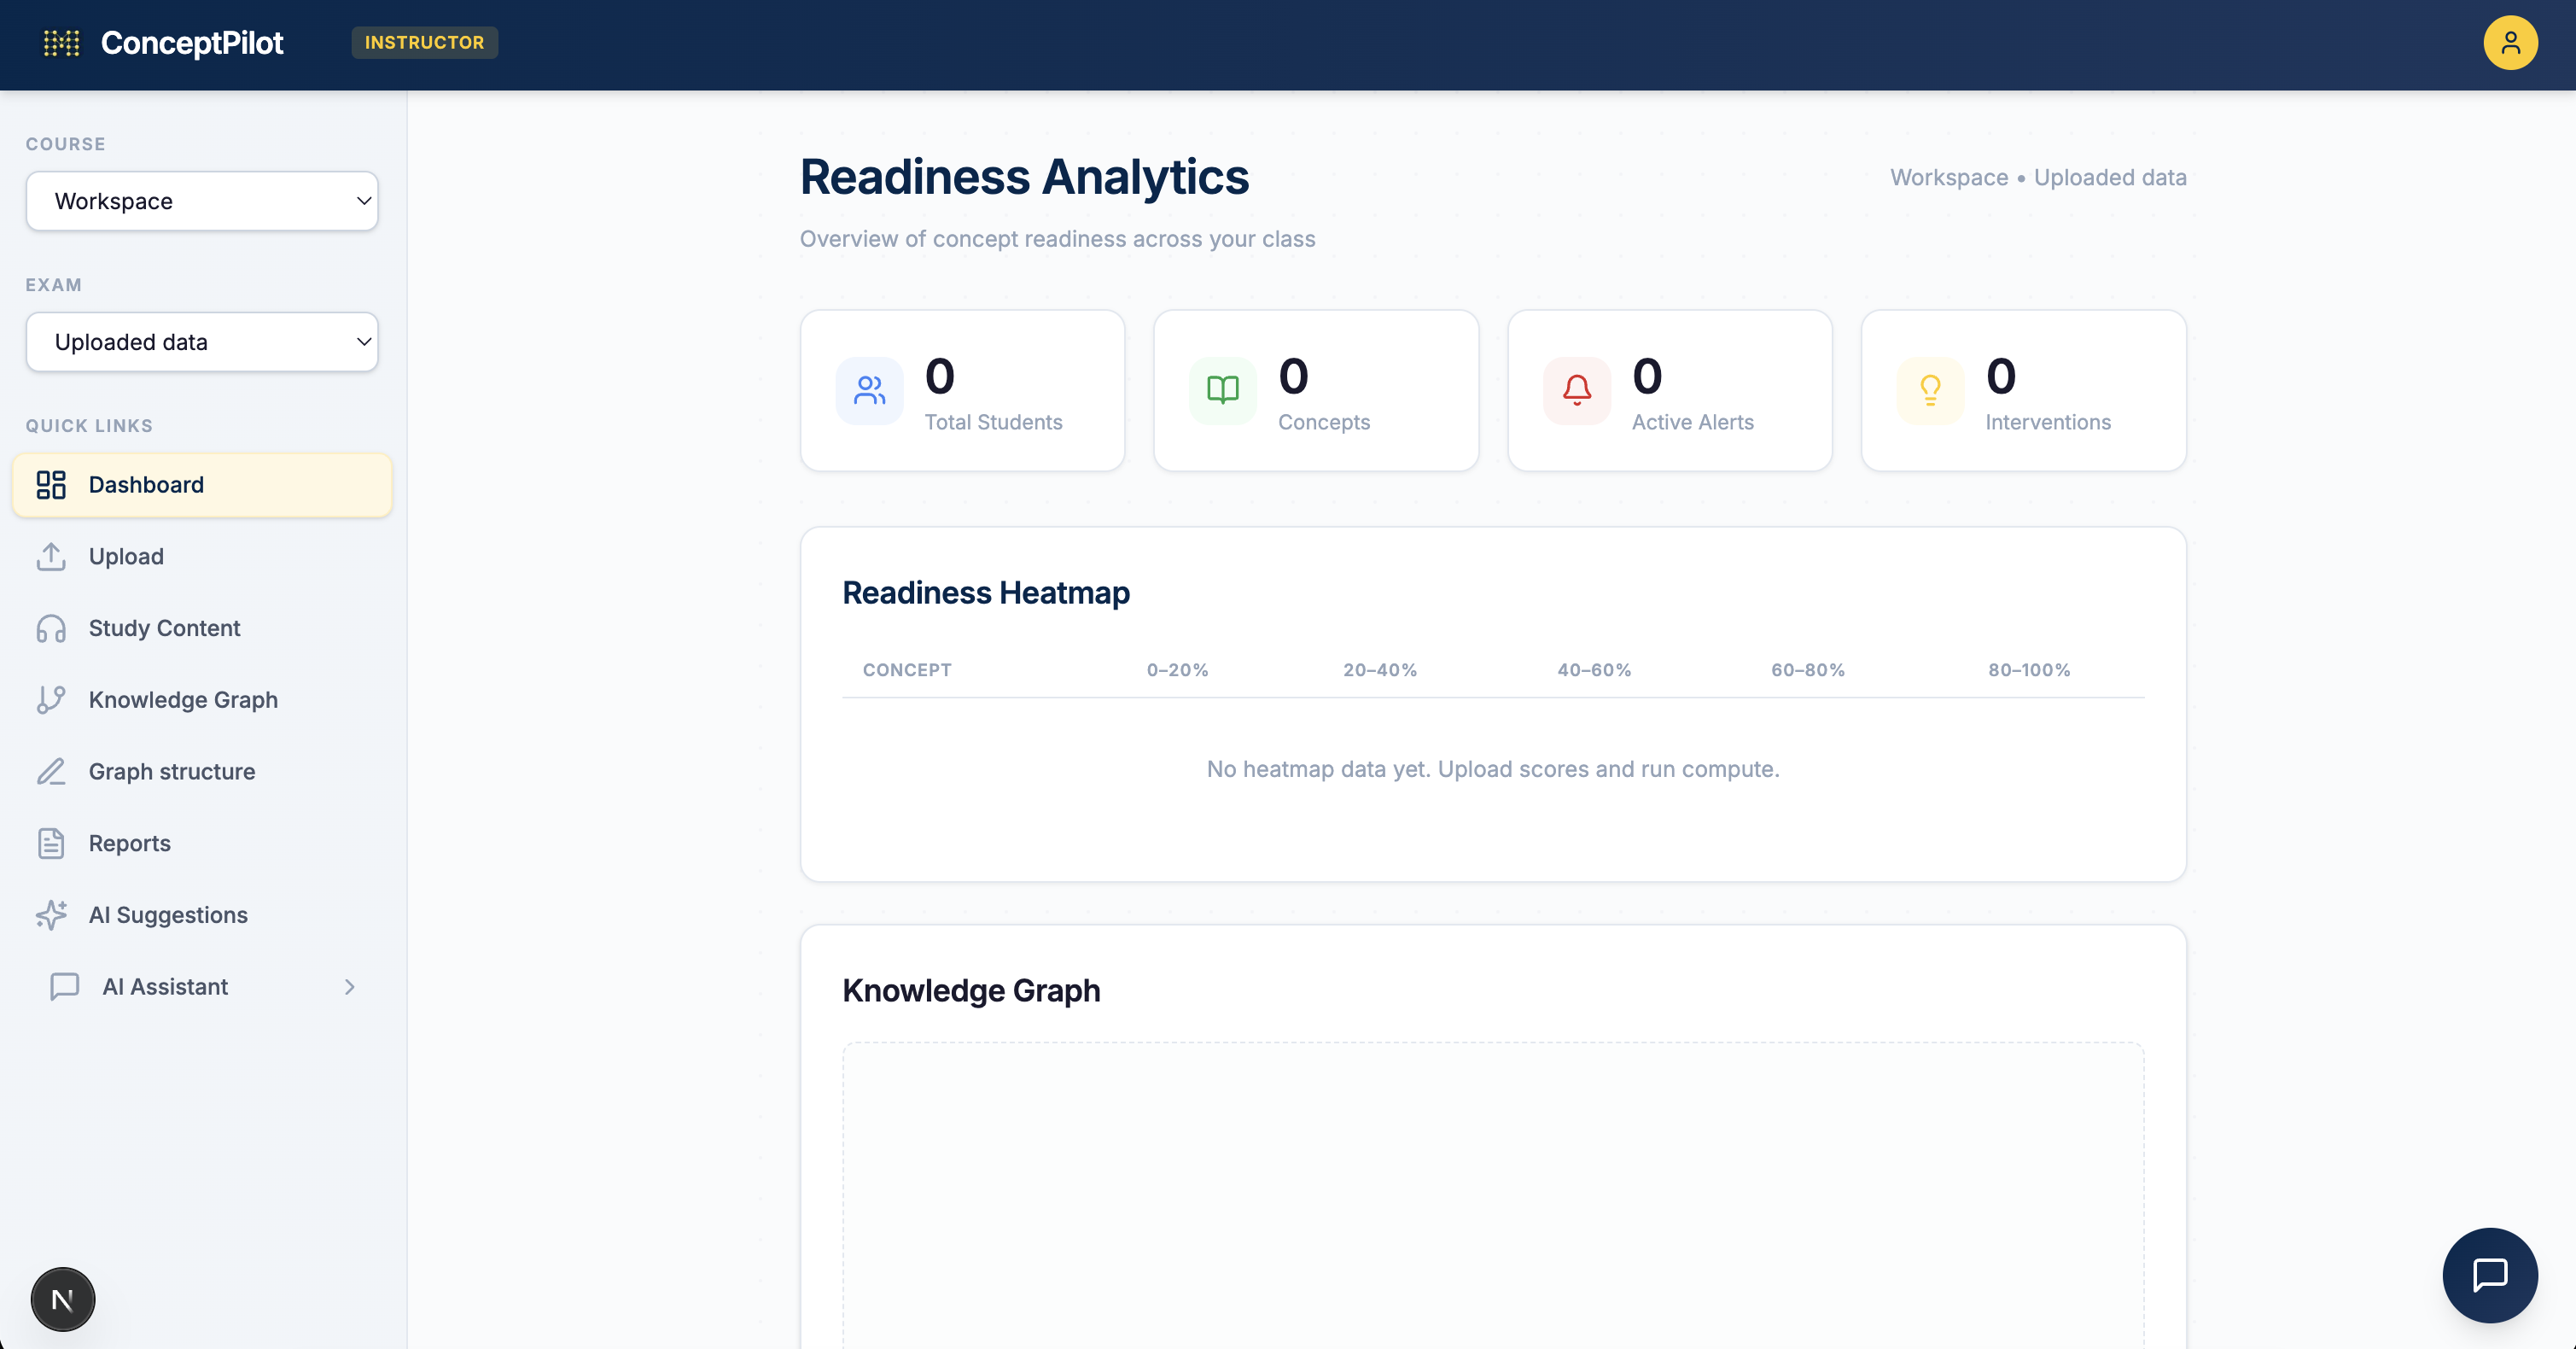Image resolution: width=2576 pixels, height=1349 pixels.
Task: Open the Course Workspace dropdown
Action: (x=202, y=201)
